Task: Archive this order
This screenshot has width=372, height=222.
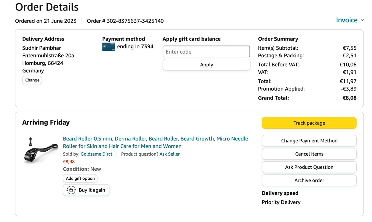Action: (x=309, y=180)
